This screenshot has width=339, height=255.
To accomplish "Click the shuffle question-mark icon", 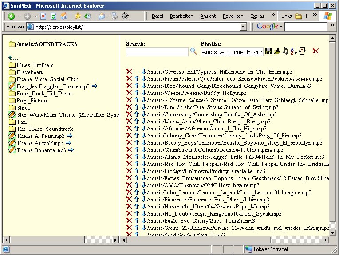I will [302, 51].
